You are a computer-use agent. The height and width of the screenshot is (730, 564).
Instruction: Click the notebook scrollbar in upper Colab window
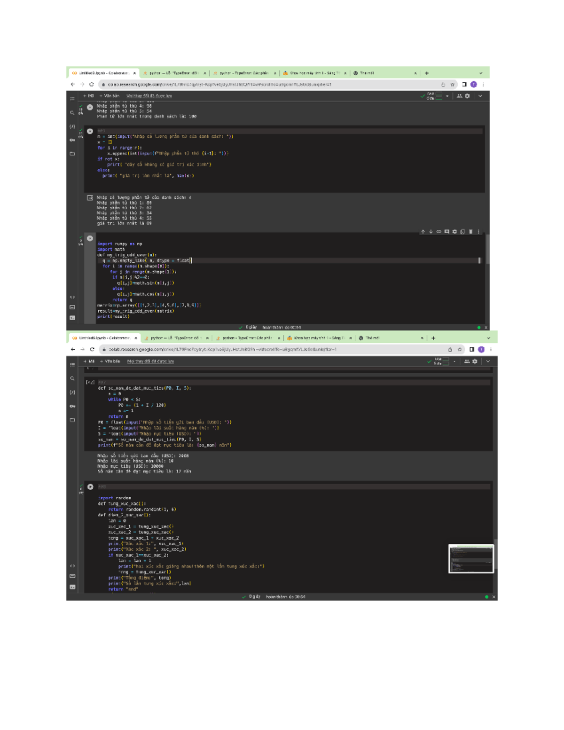point(487,249)
